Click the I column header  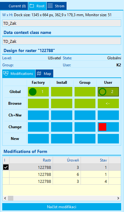[x=6, y=160]
